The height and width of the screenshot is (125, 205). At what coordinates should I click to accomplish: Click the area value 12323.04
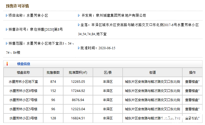[x=78, y=109]
